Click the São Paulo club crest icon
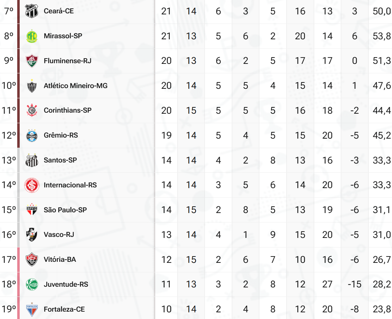The height and width of the screenshot is (319, 392). (32, 210)
